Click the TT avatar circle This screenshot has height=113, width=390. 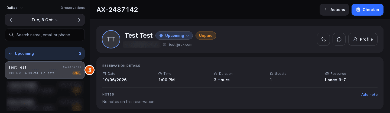(x=111, y=39)
